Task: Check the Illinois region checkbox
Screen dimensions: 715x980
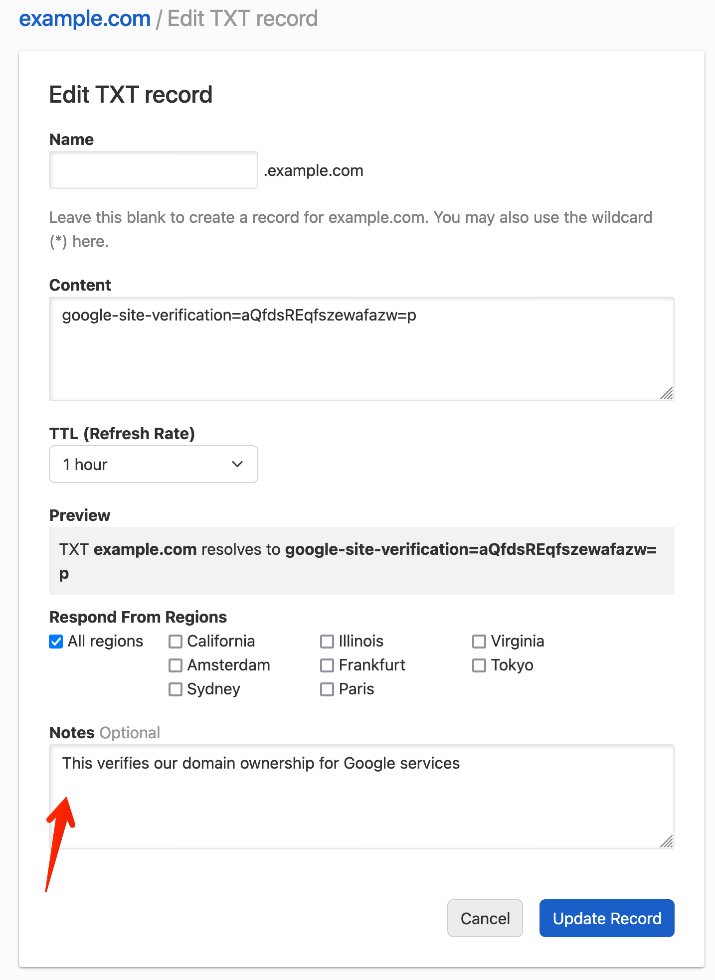Action: point(327,642)
